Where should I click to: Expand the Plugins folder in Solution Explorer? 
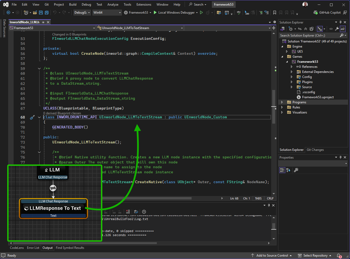click(x=291, y=82)
